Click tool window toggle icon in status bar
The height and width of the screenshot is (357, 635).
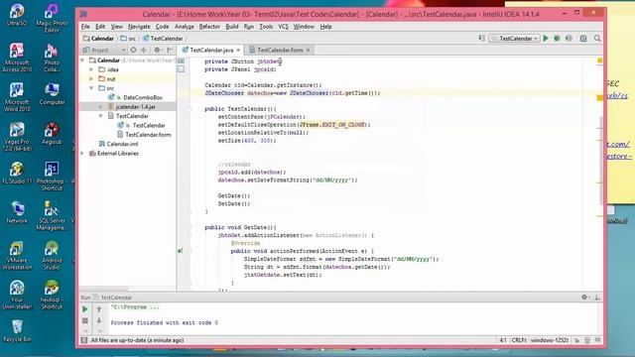(x=83, y=340)
